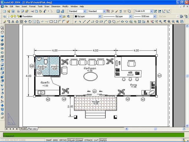Viewport: 189px width, 142px height.
Task: Open the Dimension menu
Action: point(56,6)
